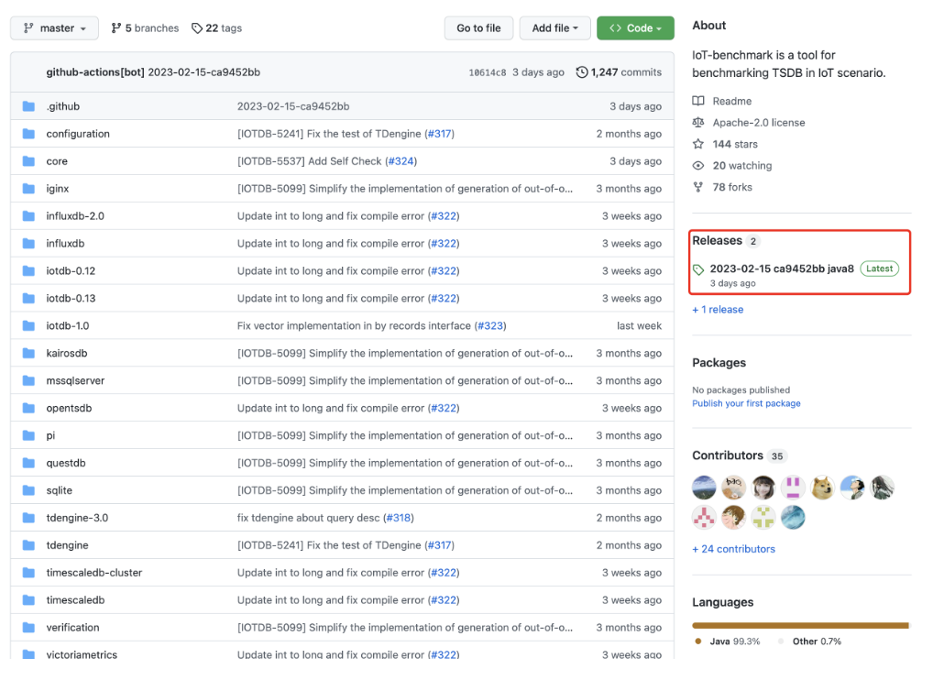Screen dimensions: 933x680
Task: Click the tag icon of the latest release
Action: click(698, 269)
